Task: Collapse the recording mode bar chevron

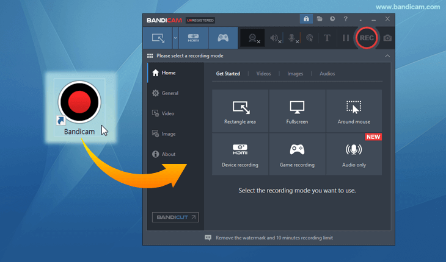Action: [387, 56]
